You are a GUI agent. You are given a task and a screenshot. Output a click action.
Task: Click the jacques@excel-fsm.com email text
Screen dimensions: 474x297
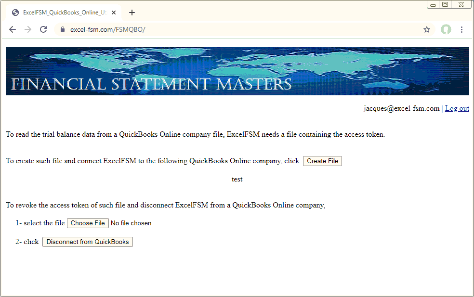(401, 108)
